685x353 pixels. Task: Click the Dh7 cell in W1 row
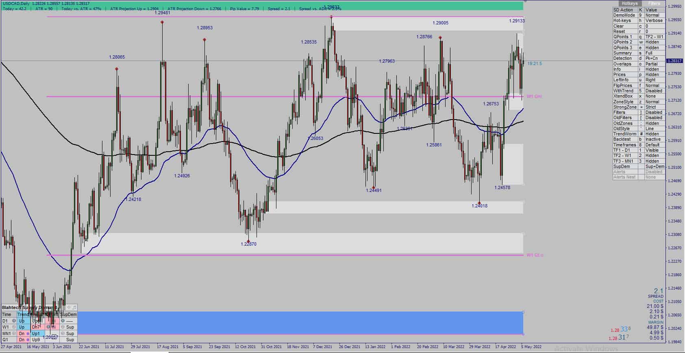point(37,327)
